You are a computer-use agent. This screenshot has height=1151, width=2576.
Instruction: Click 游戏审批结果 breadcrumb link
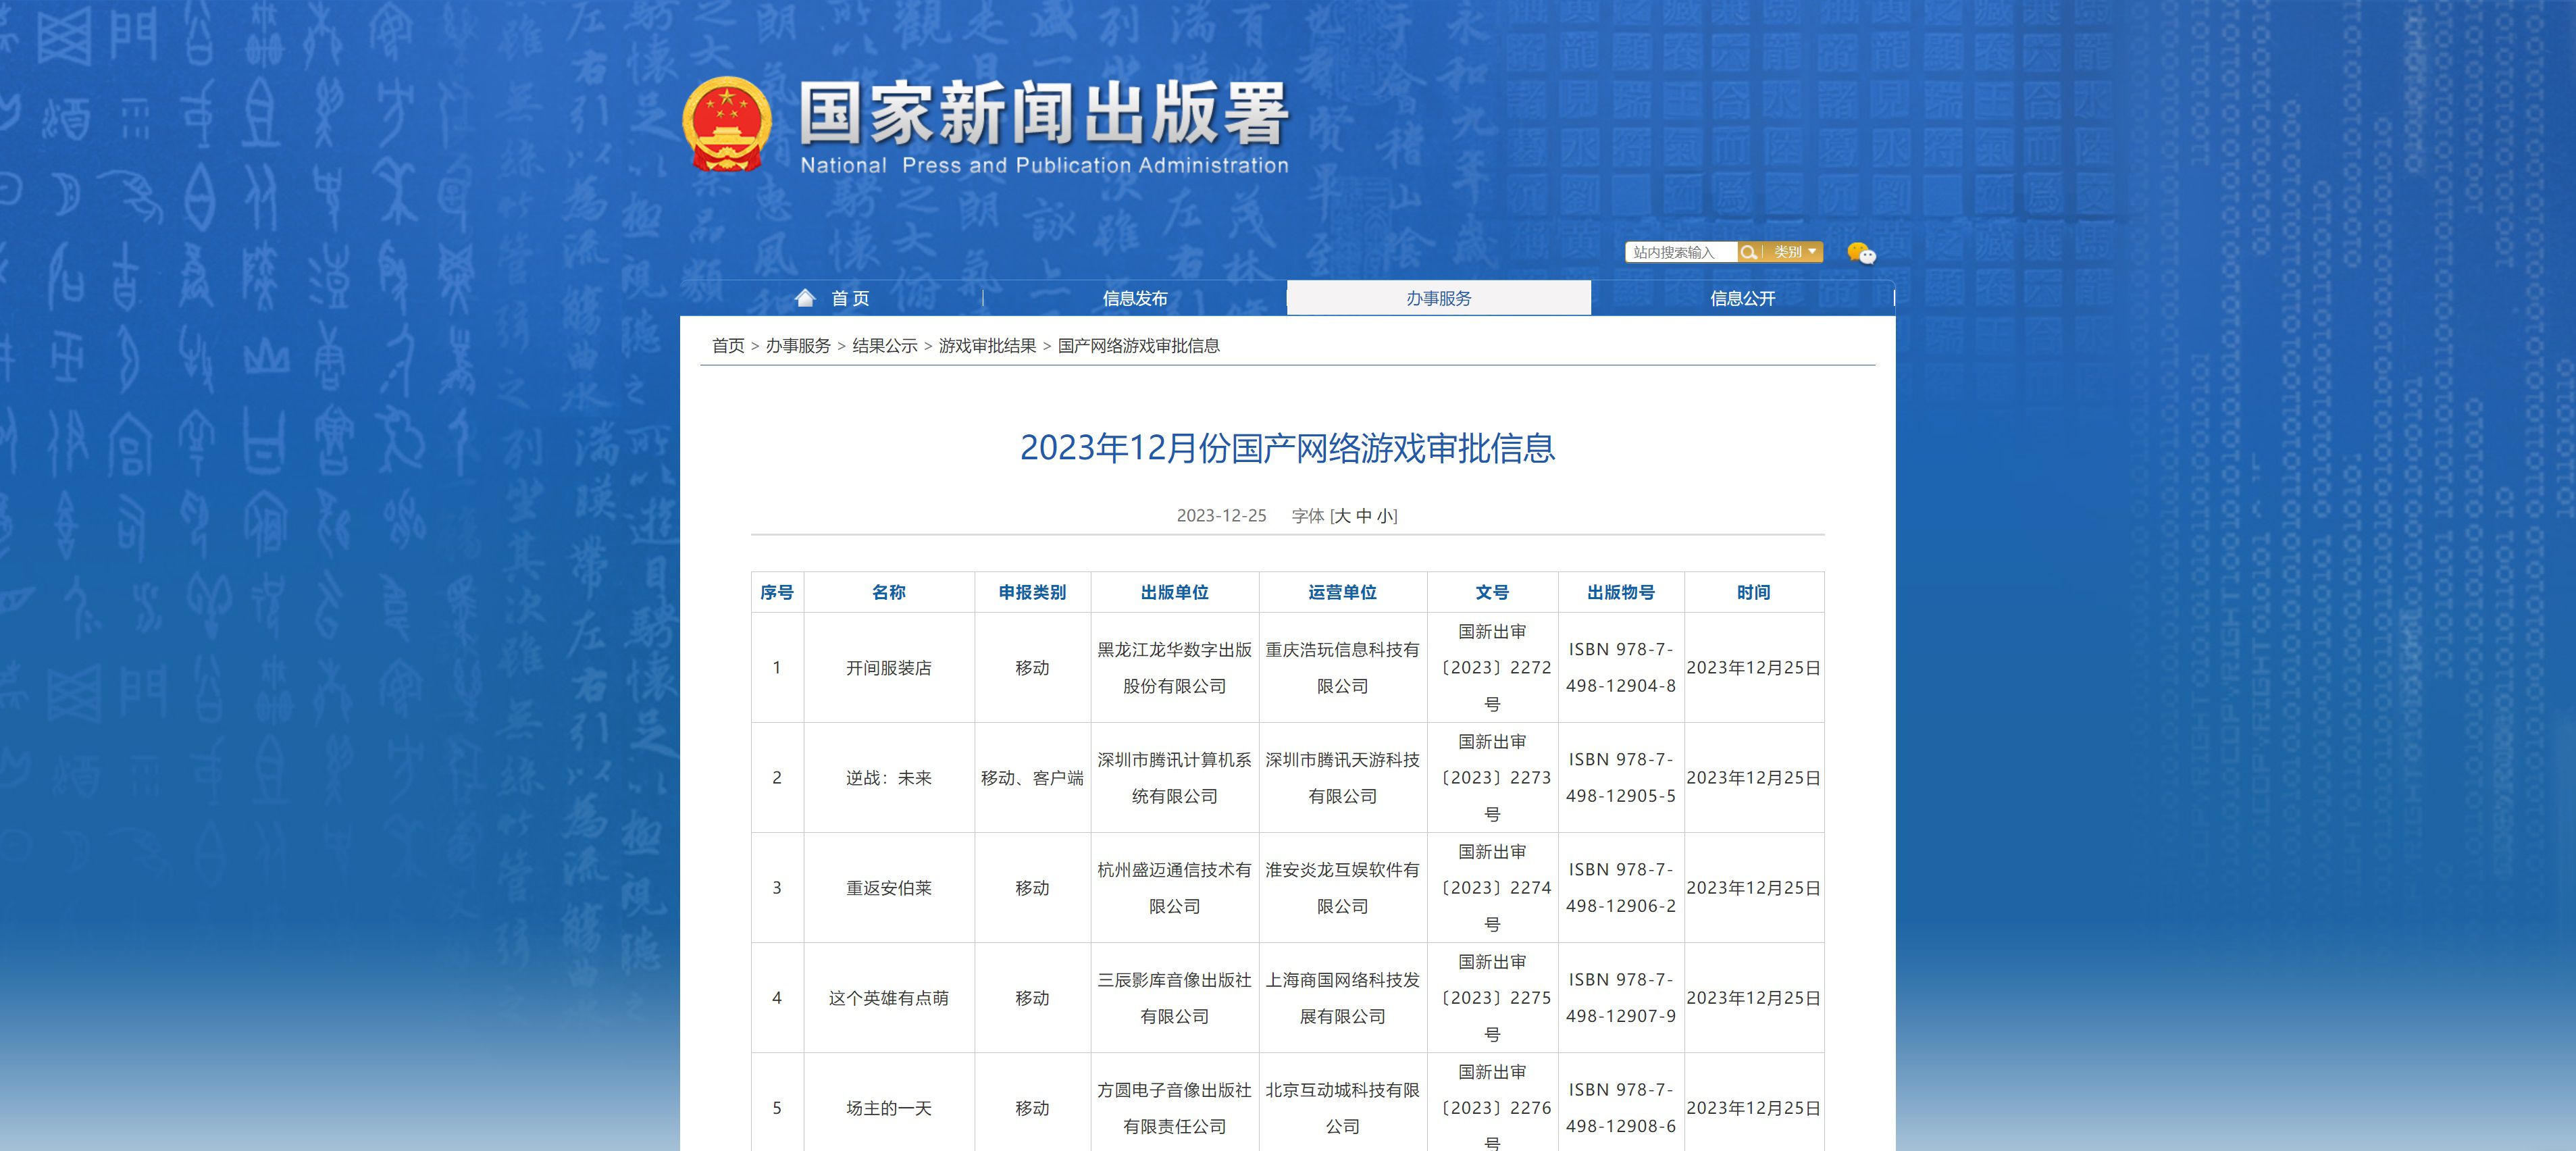click(987, 346)
